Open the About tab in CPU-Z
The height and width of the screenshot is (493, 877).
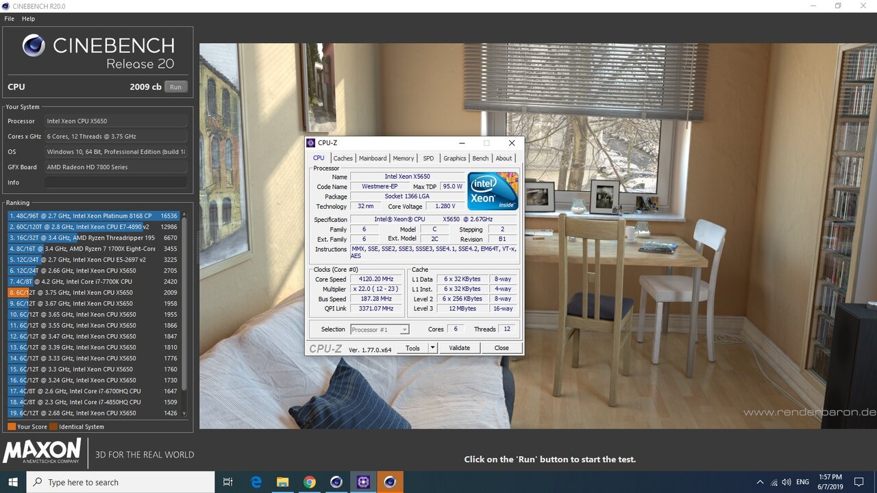[504, 158]
